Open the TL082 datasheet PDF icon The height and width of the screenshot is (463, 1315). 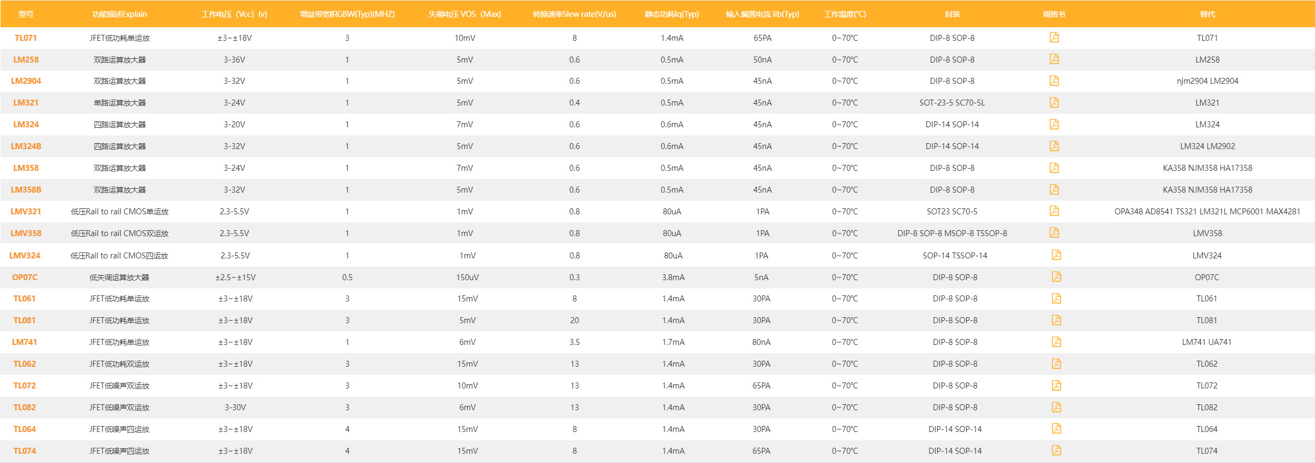point(1056,407)
